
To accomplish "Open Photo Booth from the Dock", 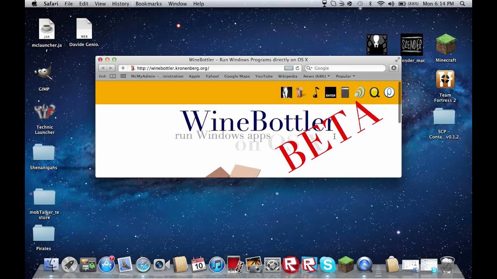I will [x=235, y=265].
